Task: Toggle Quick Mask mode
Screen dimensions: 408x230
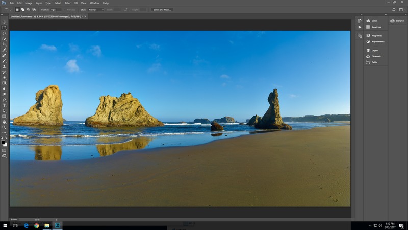Action: pyautogui.click(x=4, y=150)
